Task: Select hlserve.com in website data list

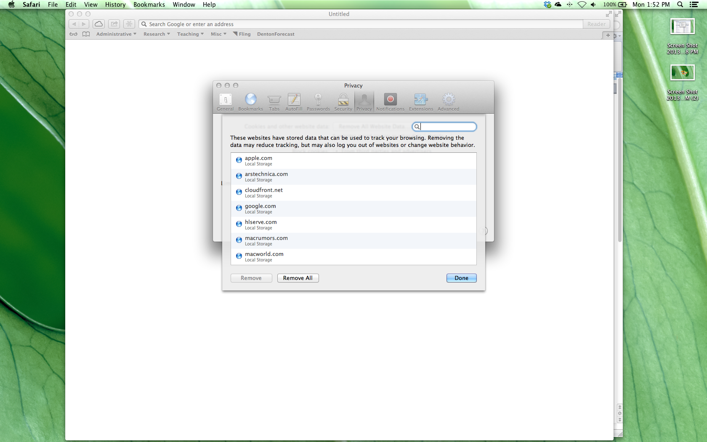Action: pyautogui.click(x=353, y=225)
